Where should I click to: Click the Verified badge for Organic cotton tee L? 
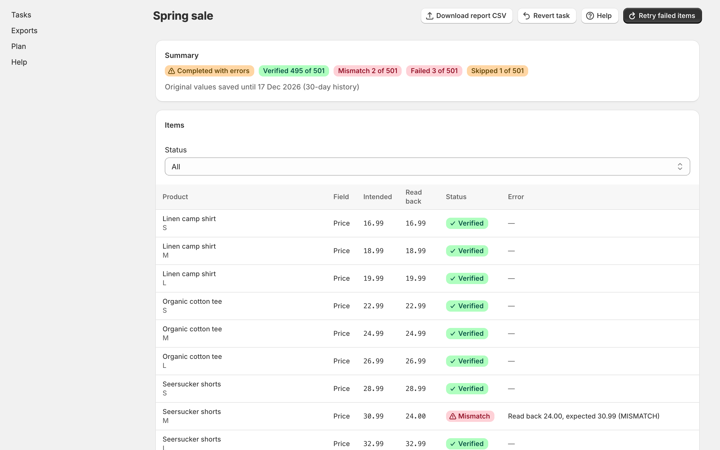click(x=467, y=361)
